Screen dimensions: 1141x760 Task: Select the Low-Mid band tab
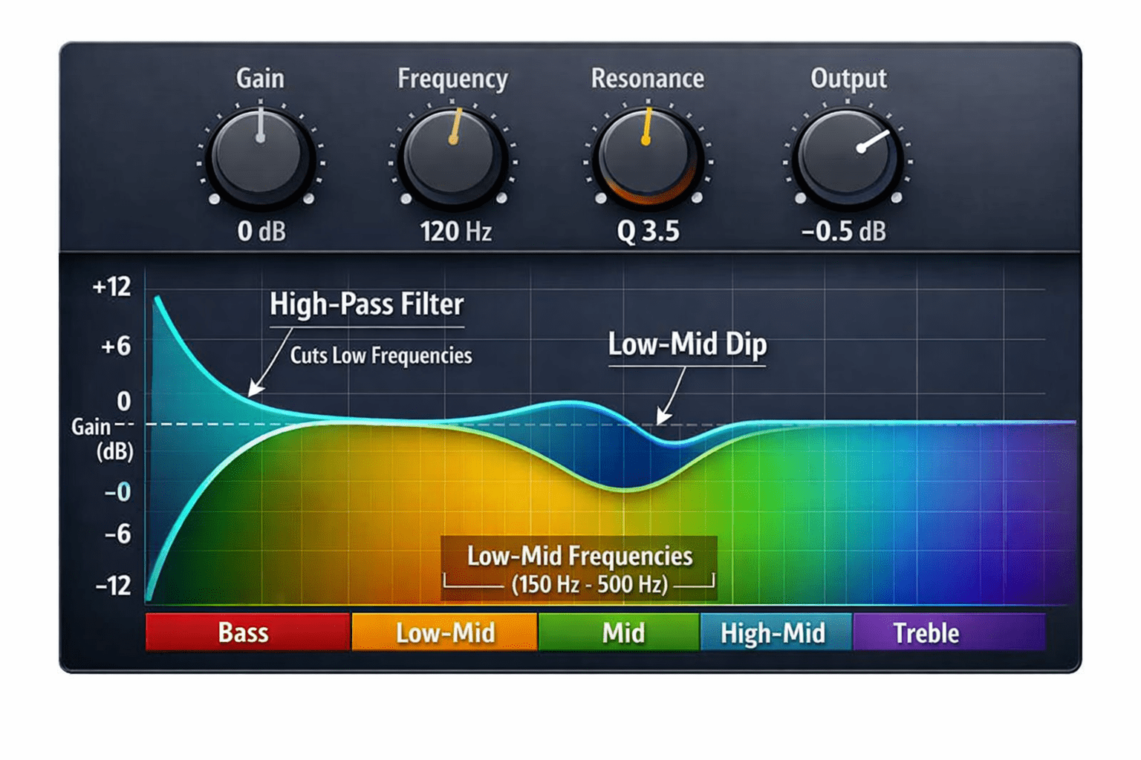click(x=444, y=632)
